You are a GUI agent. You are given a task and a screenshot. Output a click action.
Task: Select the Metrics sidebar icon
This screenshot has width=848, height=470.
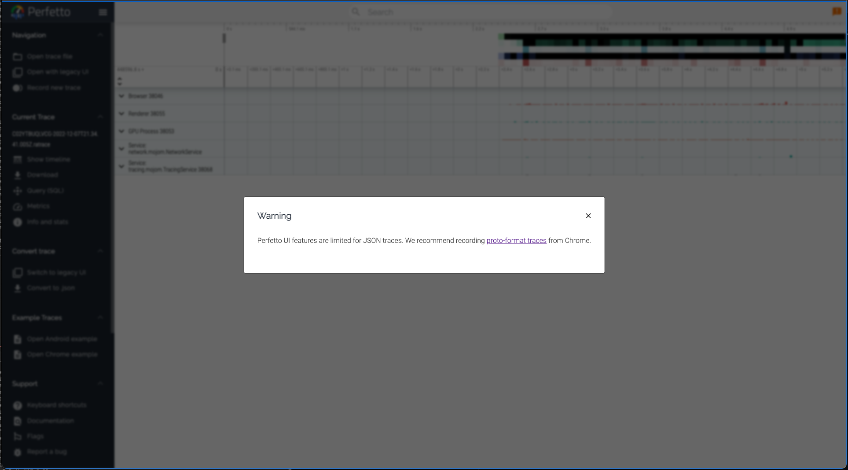[x=18, y=206]
